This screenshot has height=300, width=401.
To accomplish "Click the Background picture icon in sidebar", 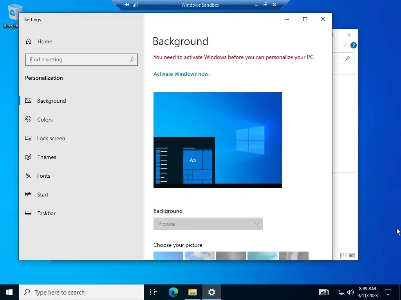I will click(28, 100).
